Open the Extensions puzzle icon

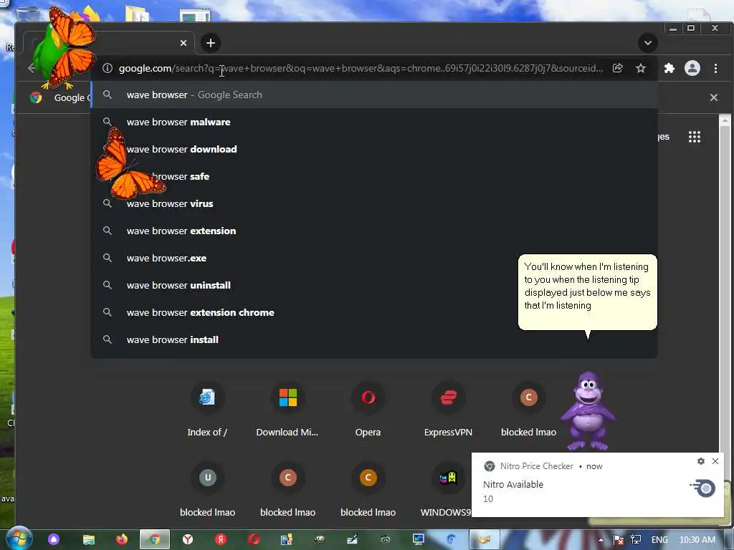pos(669,68)
